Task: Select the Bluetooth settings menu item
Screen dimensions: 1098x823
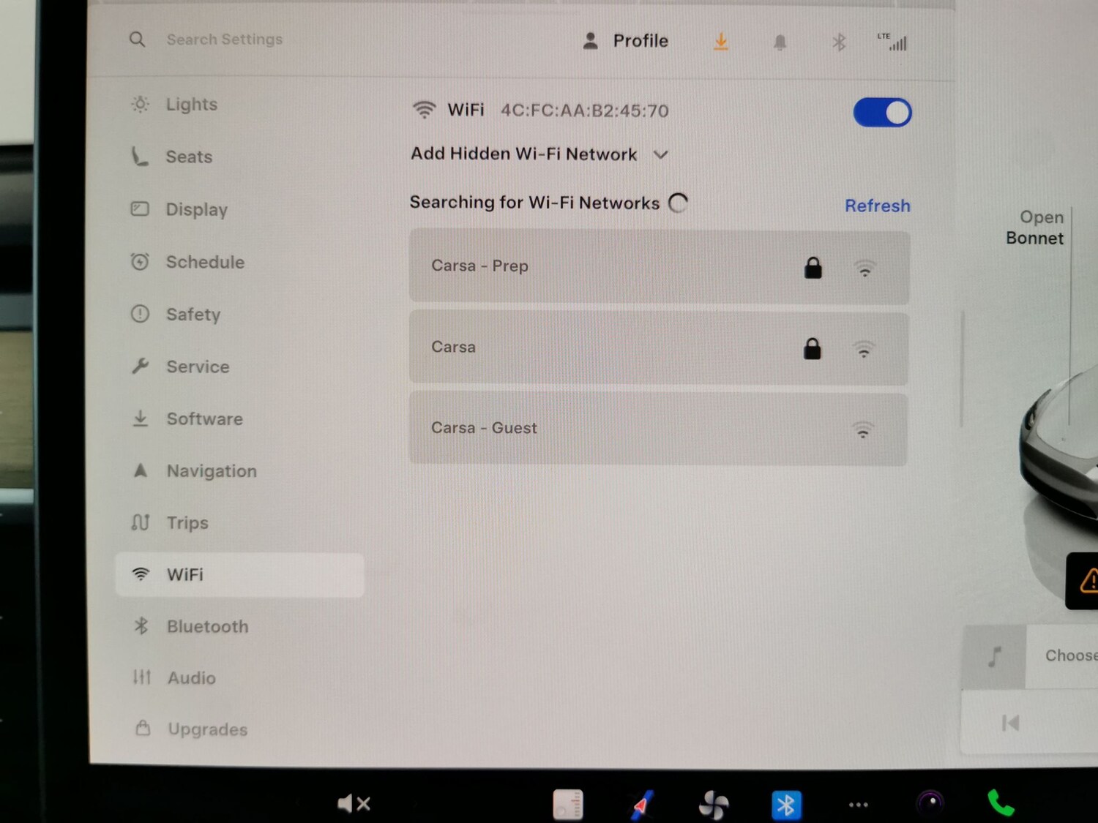Action: (x=207, y=627)
